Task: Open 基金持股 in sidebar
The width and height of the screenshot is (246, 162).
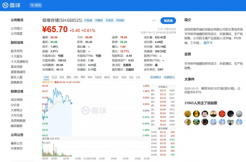Action: tap(17, 67)
